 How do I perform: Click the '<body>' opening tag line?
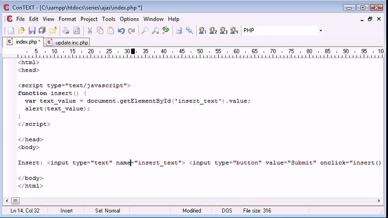coord(29,147)
